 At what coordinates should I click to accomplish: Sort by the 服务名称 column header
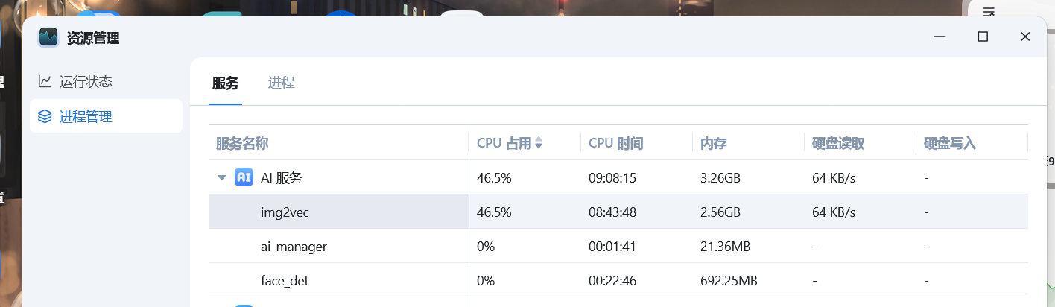click(x=242, y=143)
